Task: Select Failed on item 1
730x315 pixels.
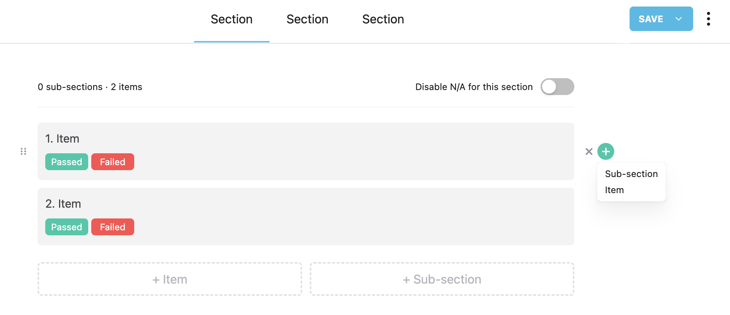Action: pyautogui.click(x=113, y=162)
